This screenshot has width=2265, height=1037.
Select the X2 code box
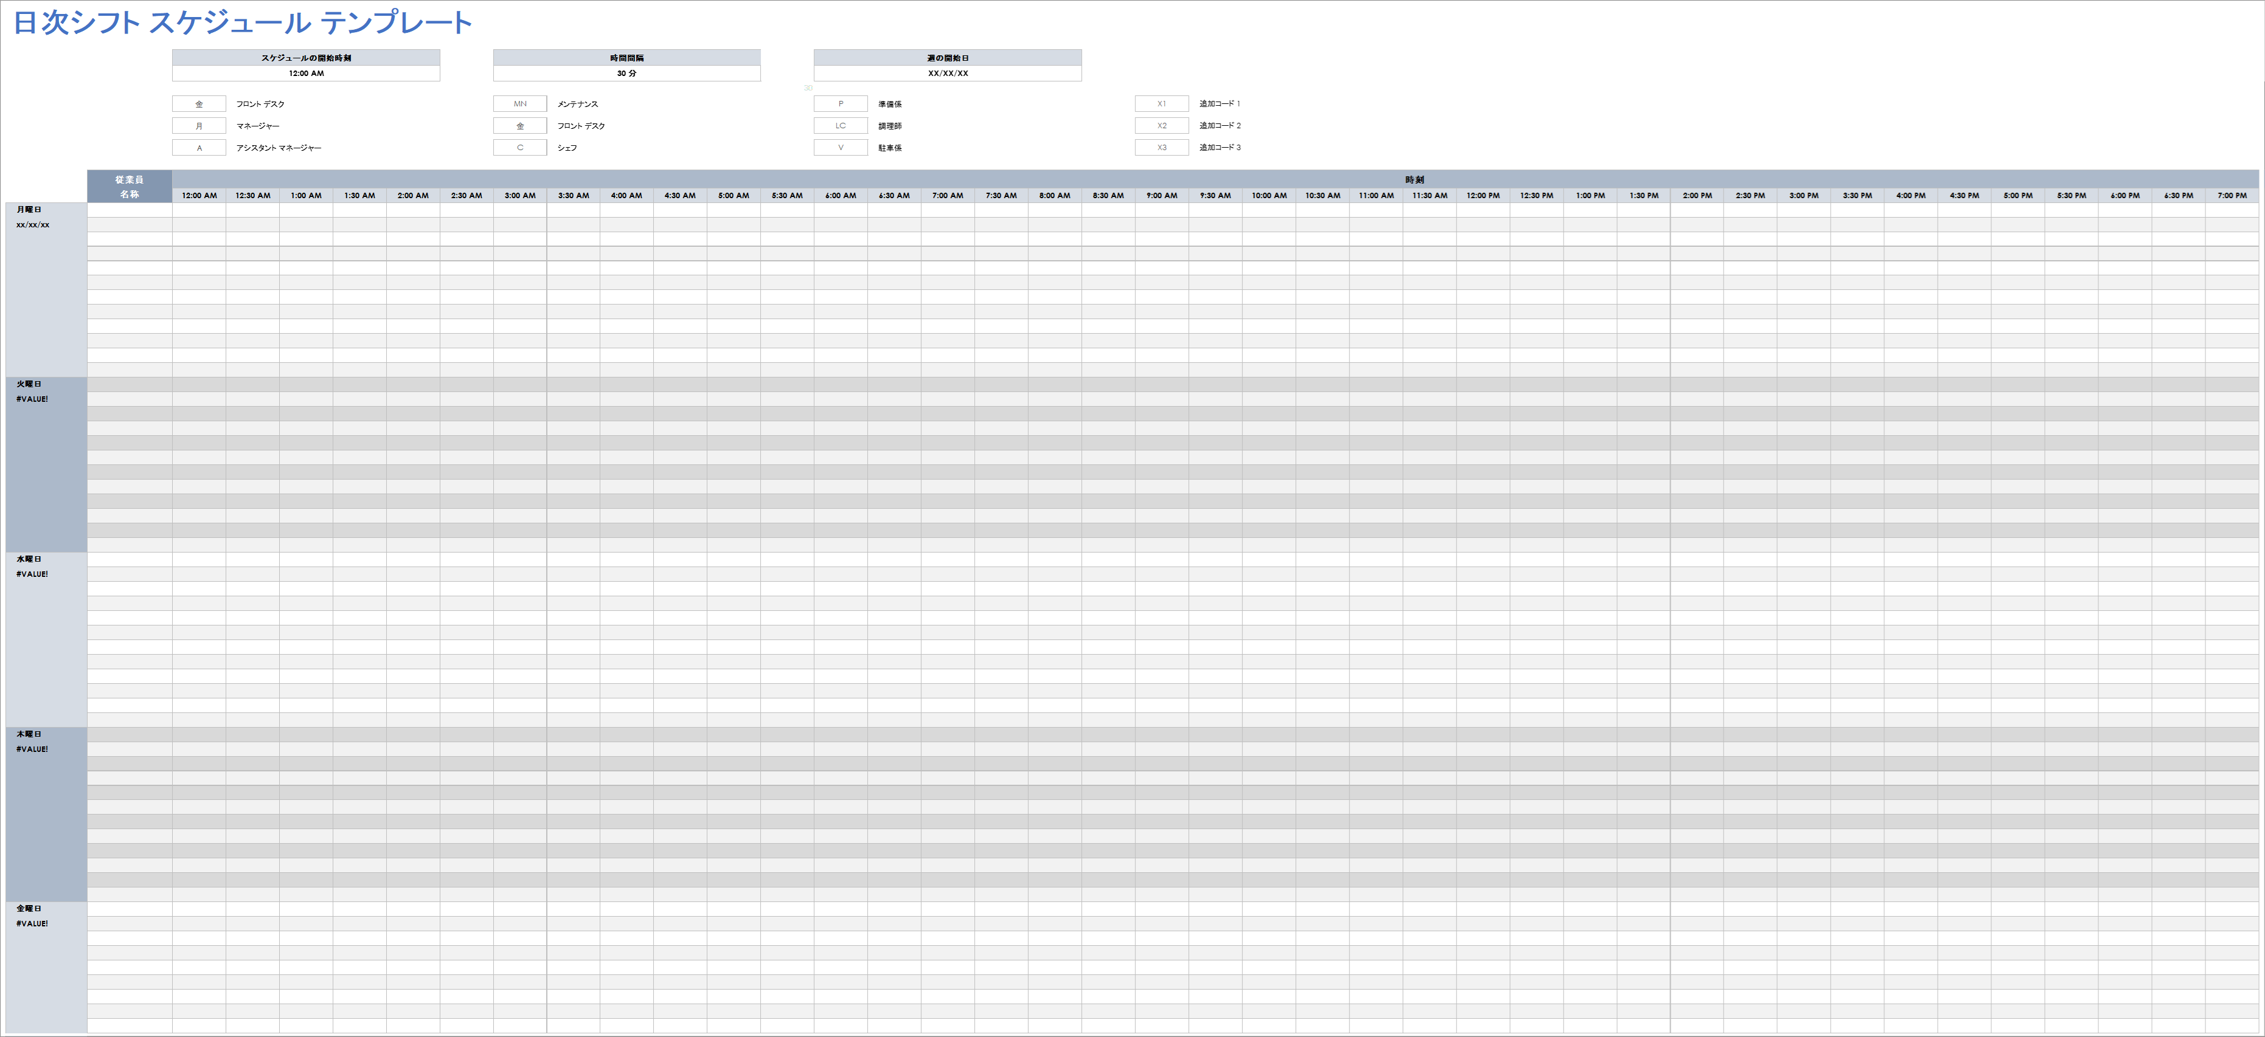point(1162,126)
